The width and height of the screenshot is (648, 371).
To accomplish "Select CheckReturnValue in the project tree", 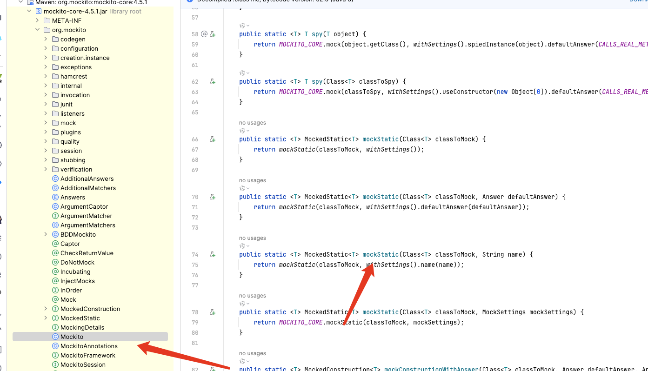I will coord(87,253).
